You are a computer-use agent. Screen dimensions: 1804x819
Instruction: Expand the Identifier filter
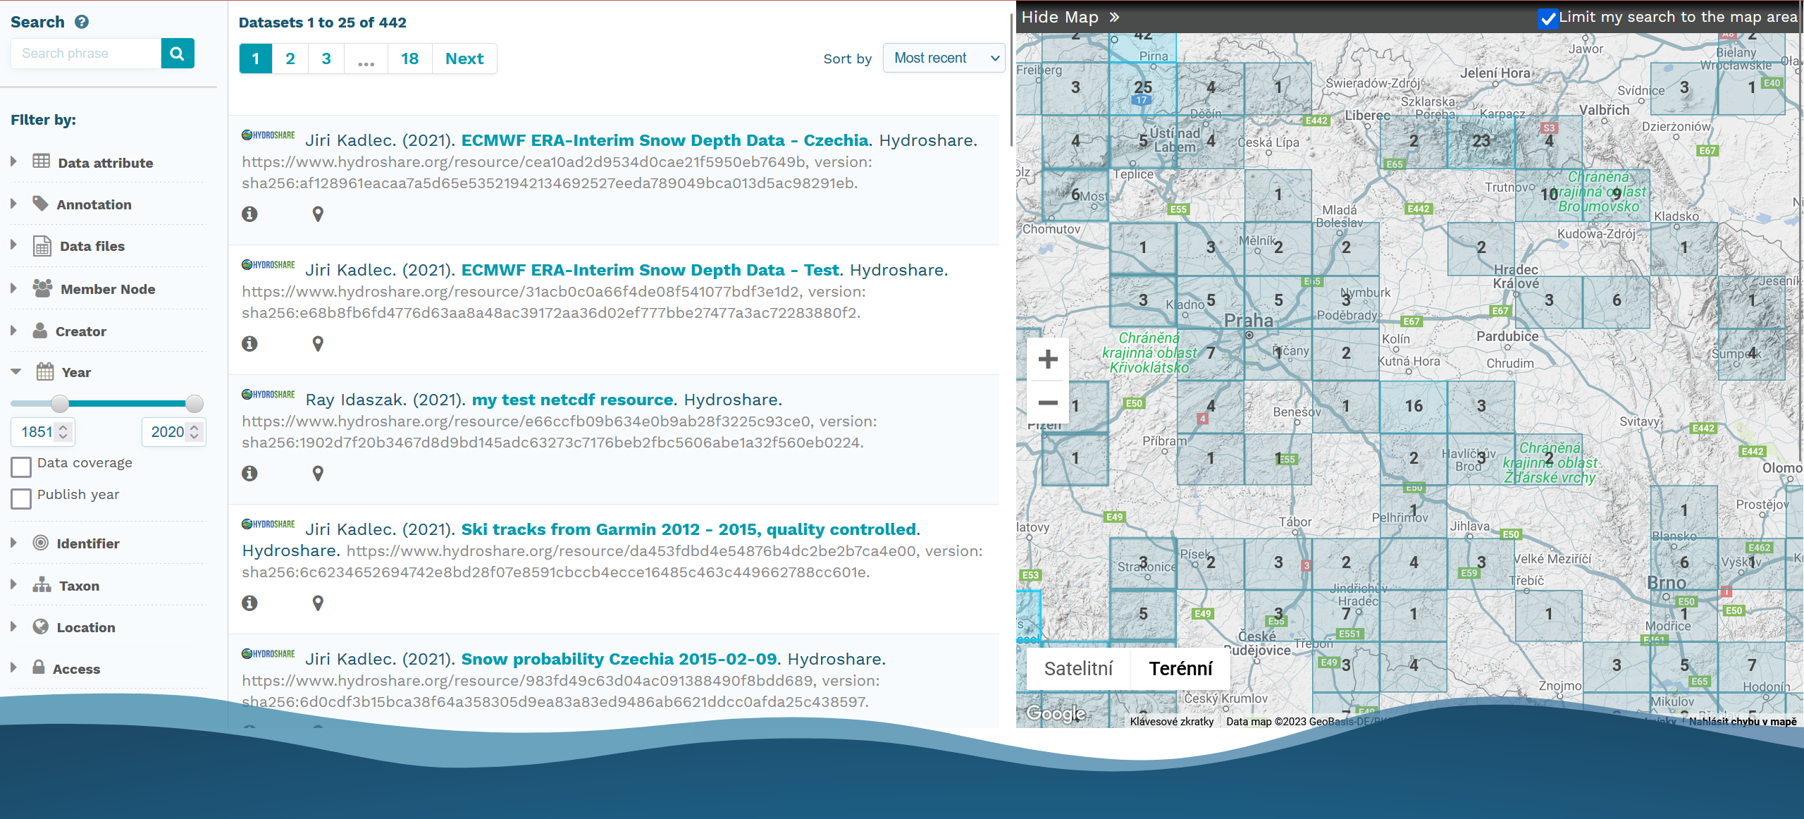[13, 543]
